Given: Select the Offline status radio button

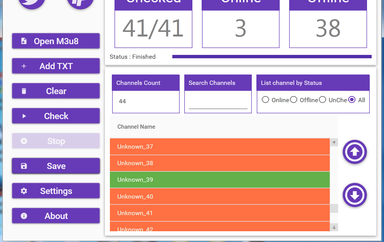Looking at the screenshot, I should point(293,99).
